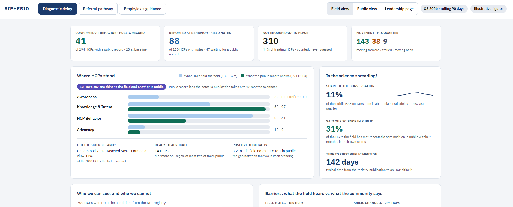
Task: Click the HCP Behavior green public bar
Action: pos(157,121)
